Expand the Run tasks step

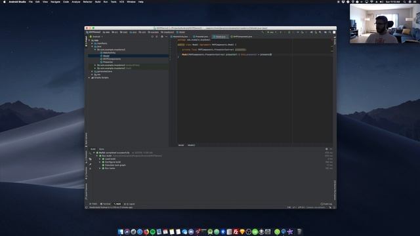[100, 168]
